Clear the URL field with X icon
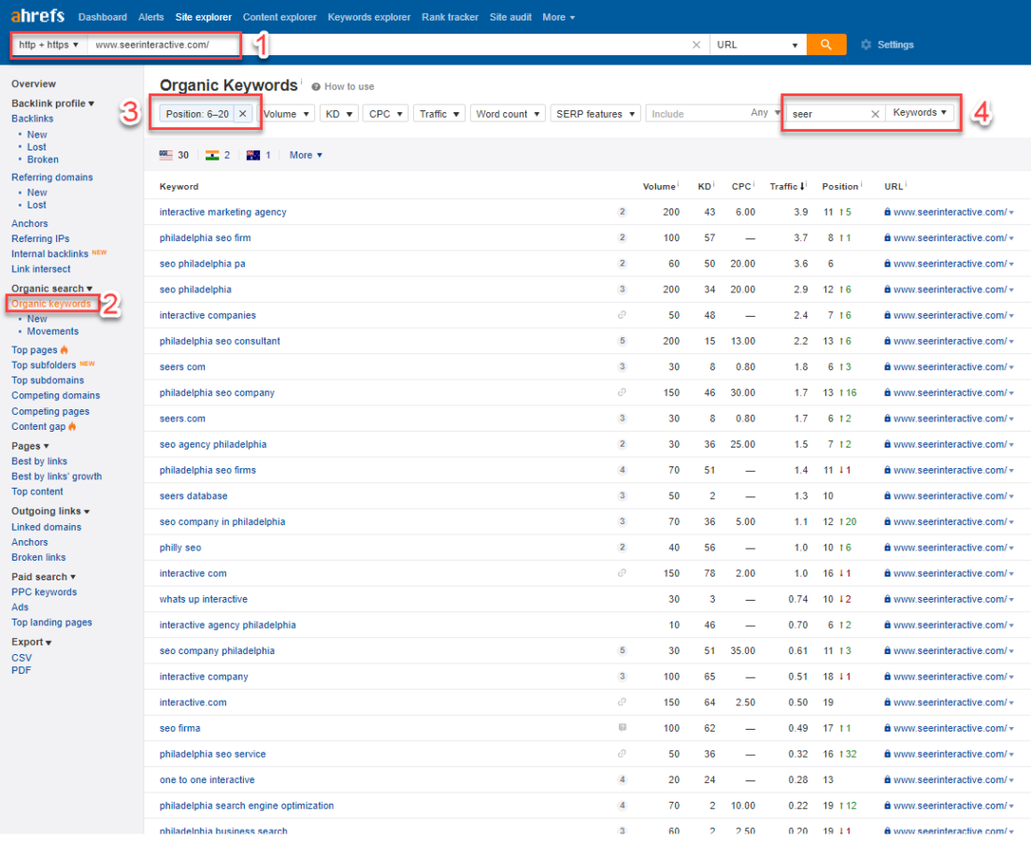The width and height of the screenshot is (1031, 841). click(x=695, y=45)
